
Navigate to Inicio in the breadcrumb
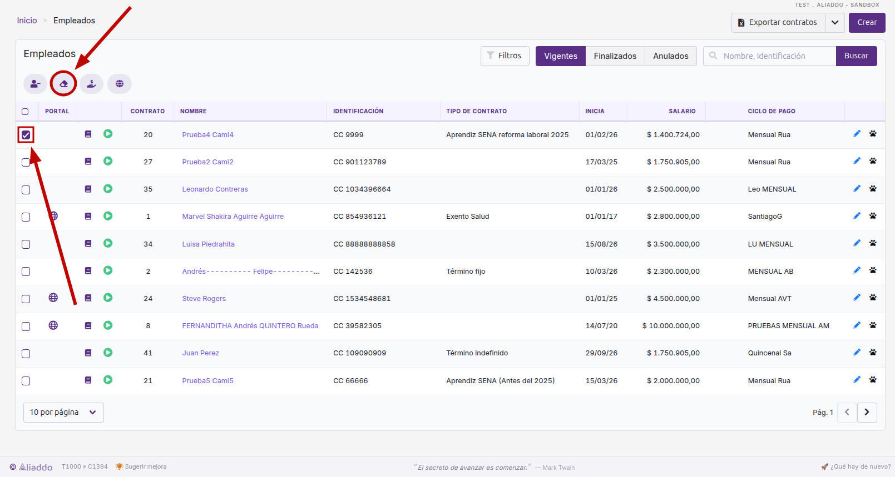pos(27,21)
